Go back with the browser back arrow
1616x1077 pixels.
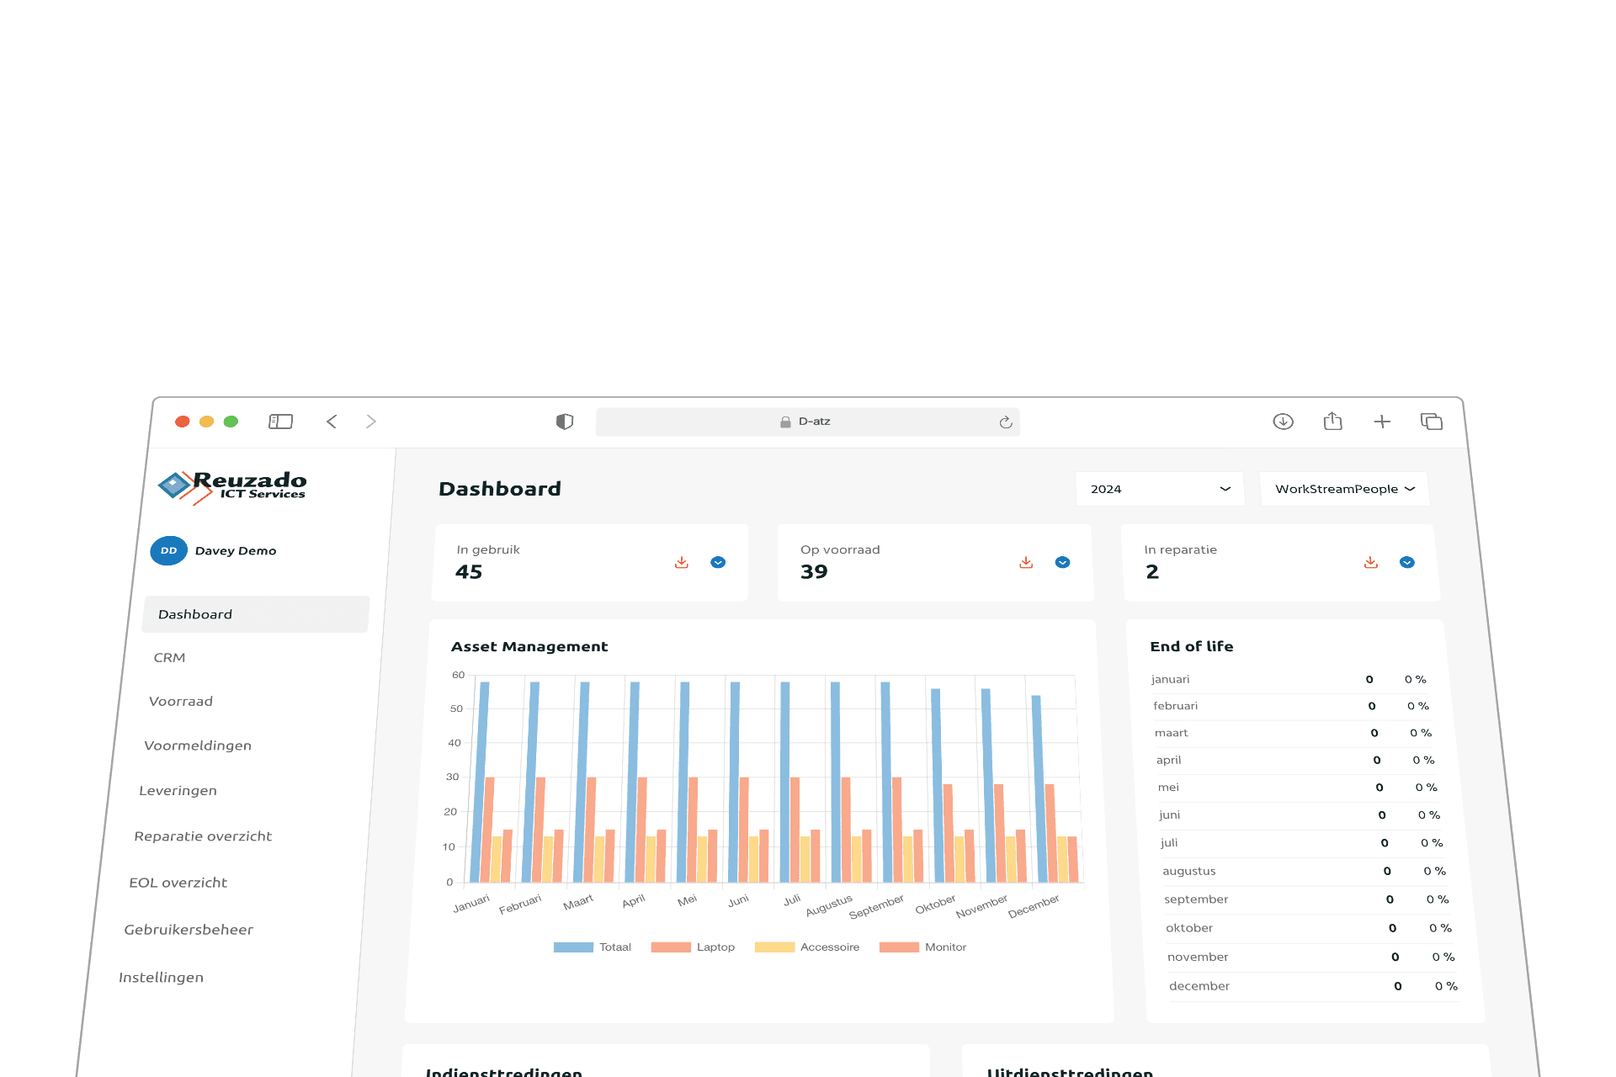pyautogui.click(x=332, y=422)
